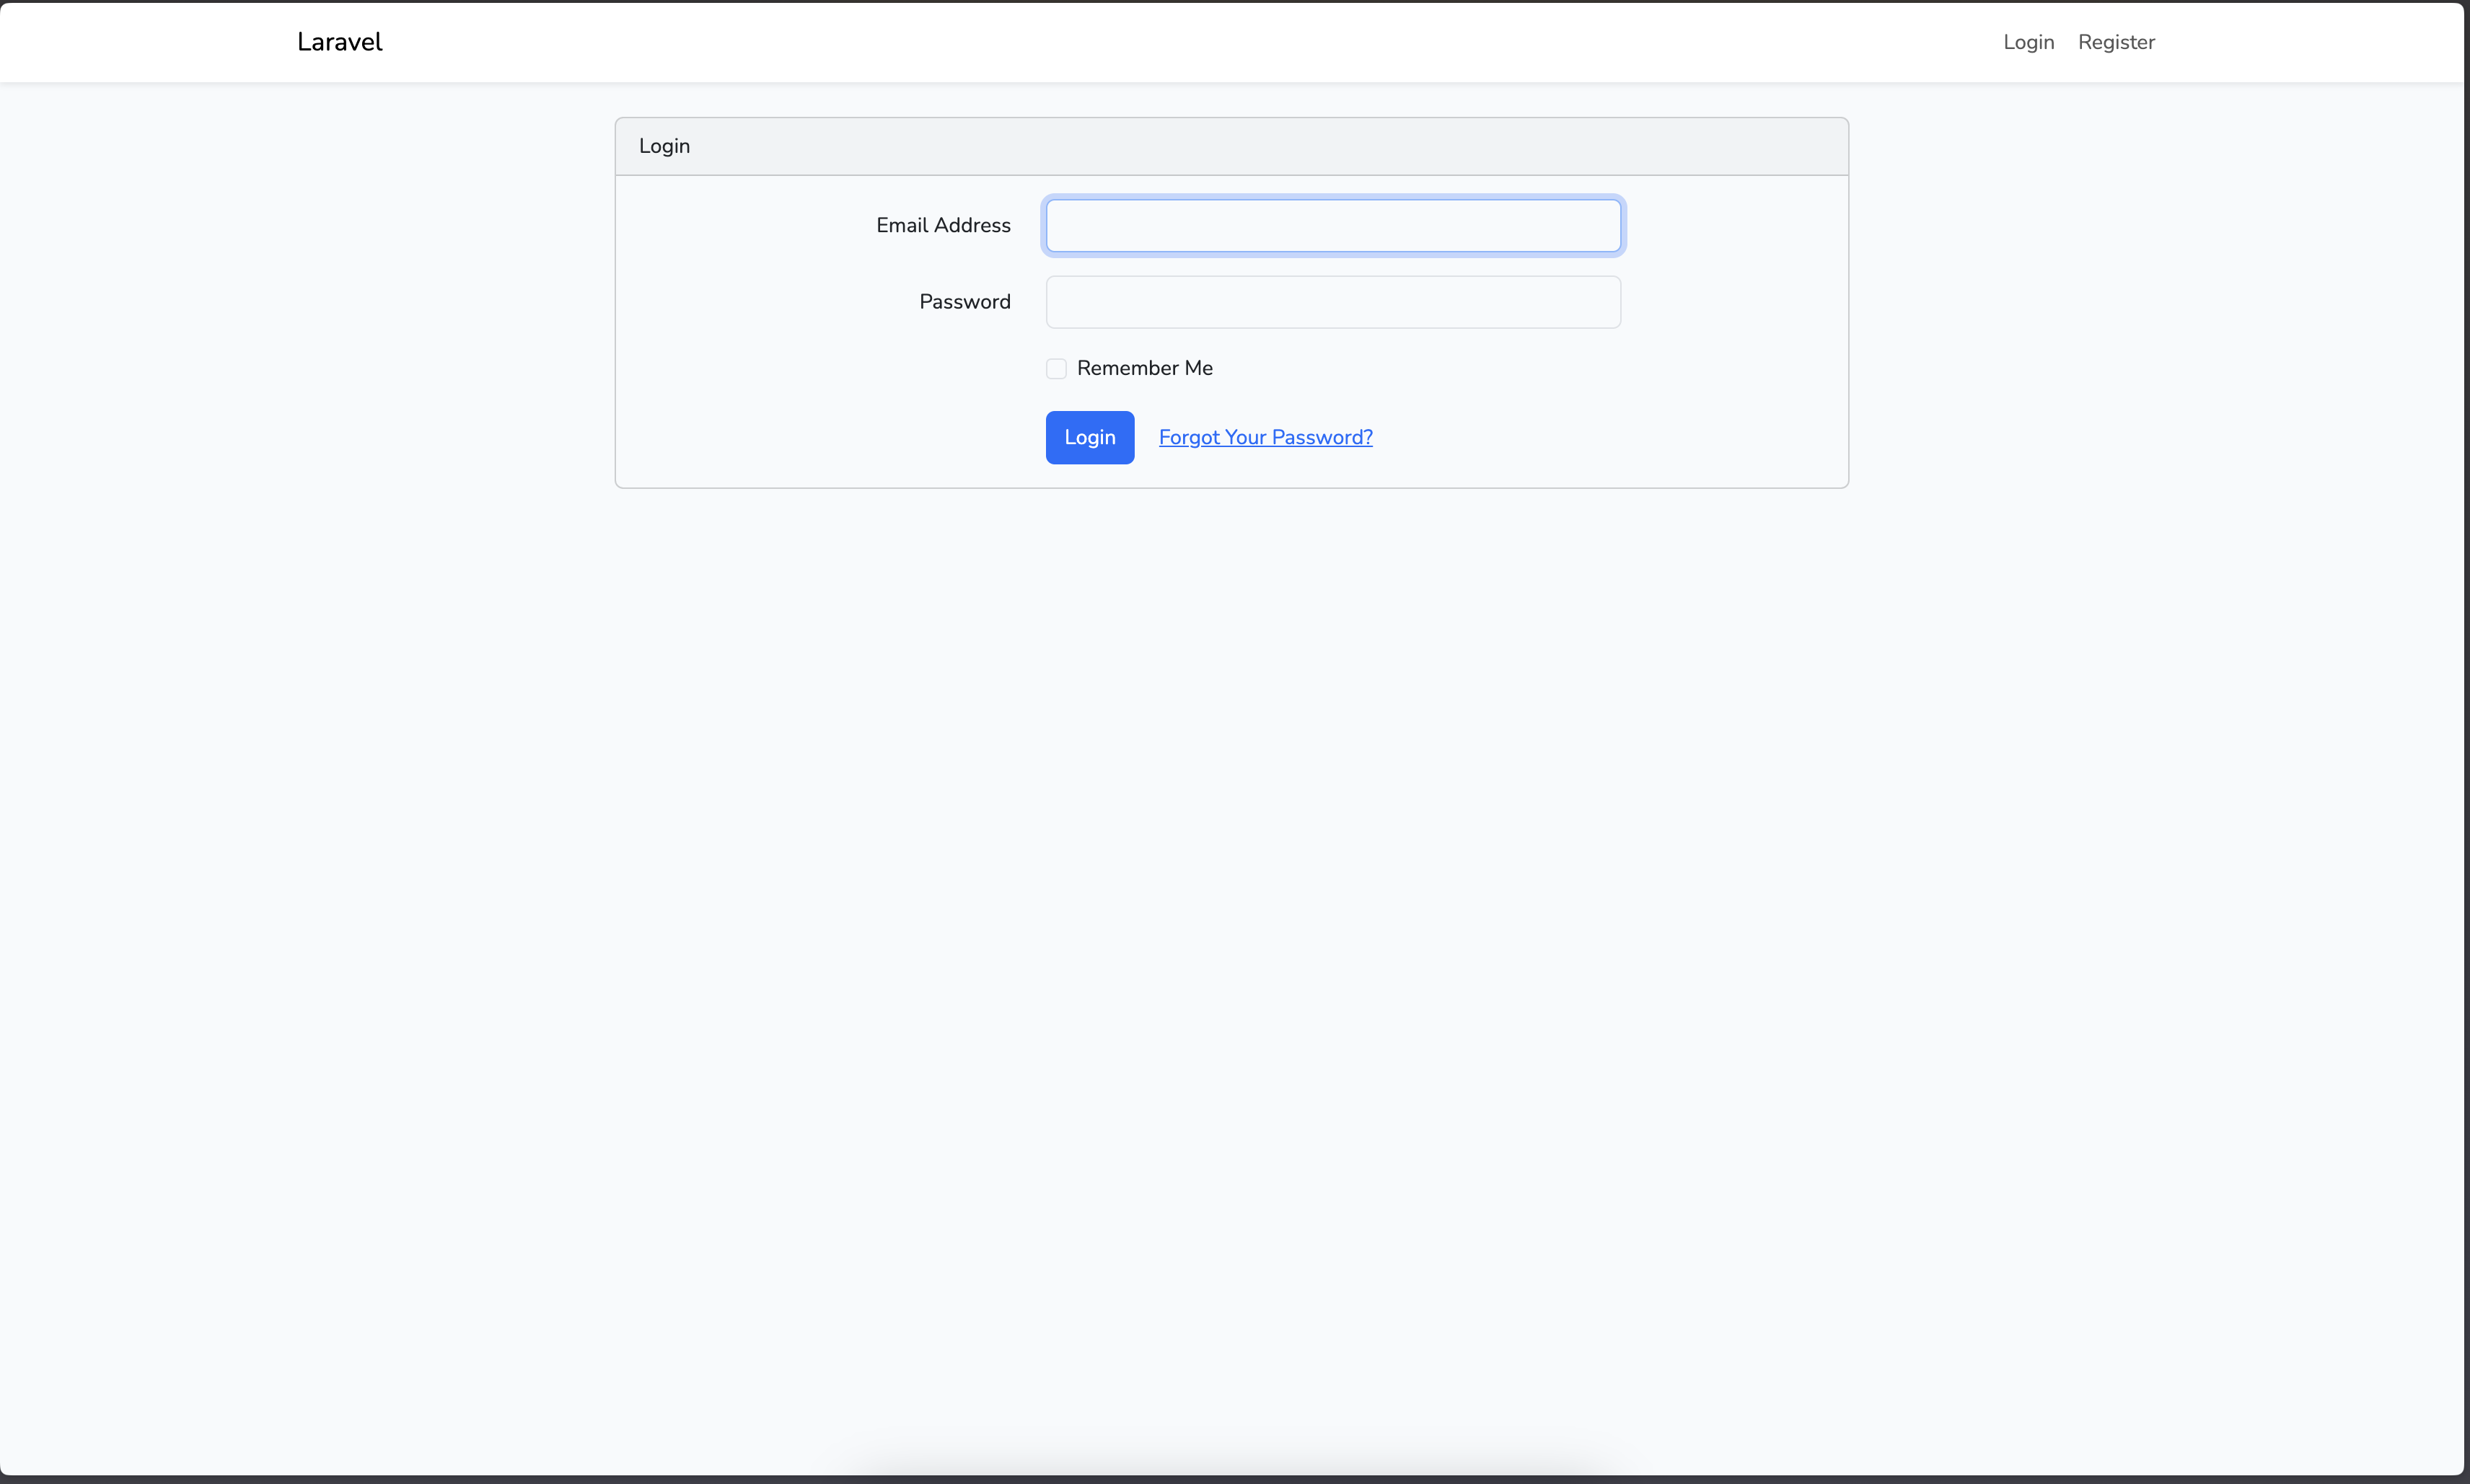This screenshot has width=2470, height=1484.
Task: Go to Register page from top menu
Action: pos(2116,42)
